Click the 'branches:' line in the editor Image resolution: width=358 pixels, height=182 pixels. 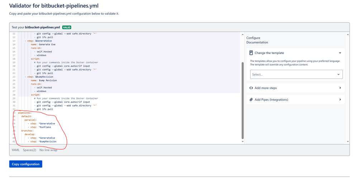tap(27, 131)
